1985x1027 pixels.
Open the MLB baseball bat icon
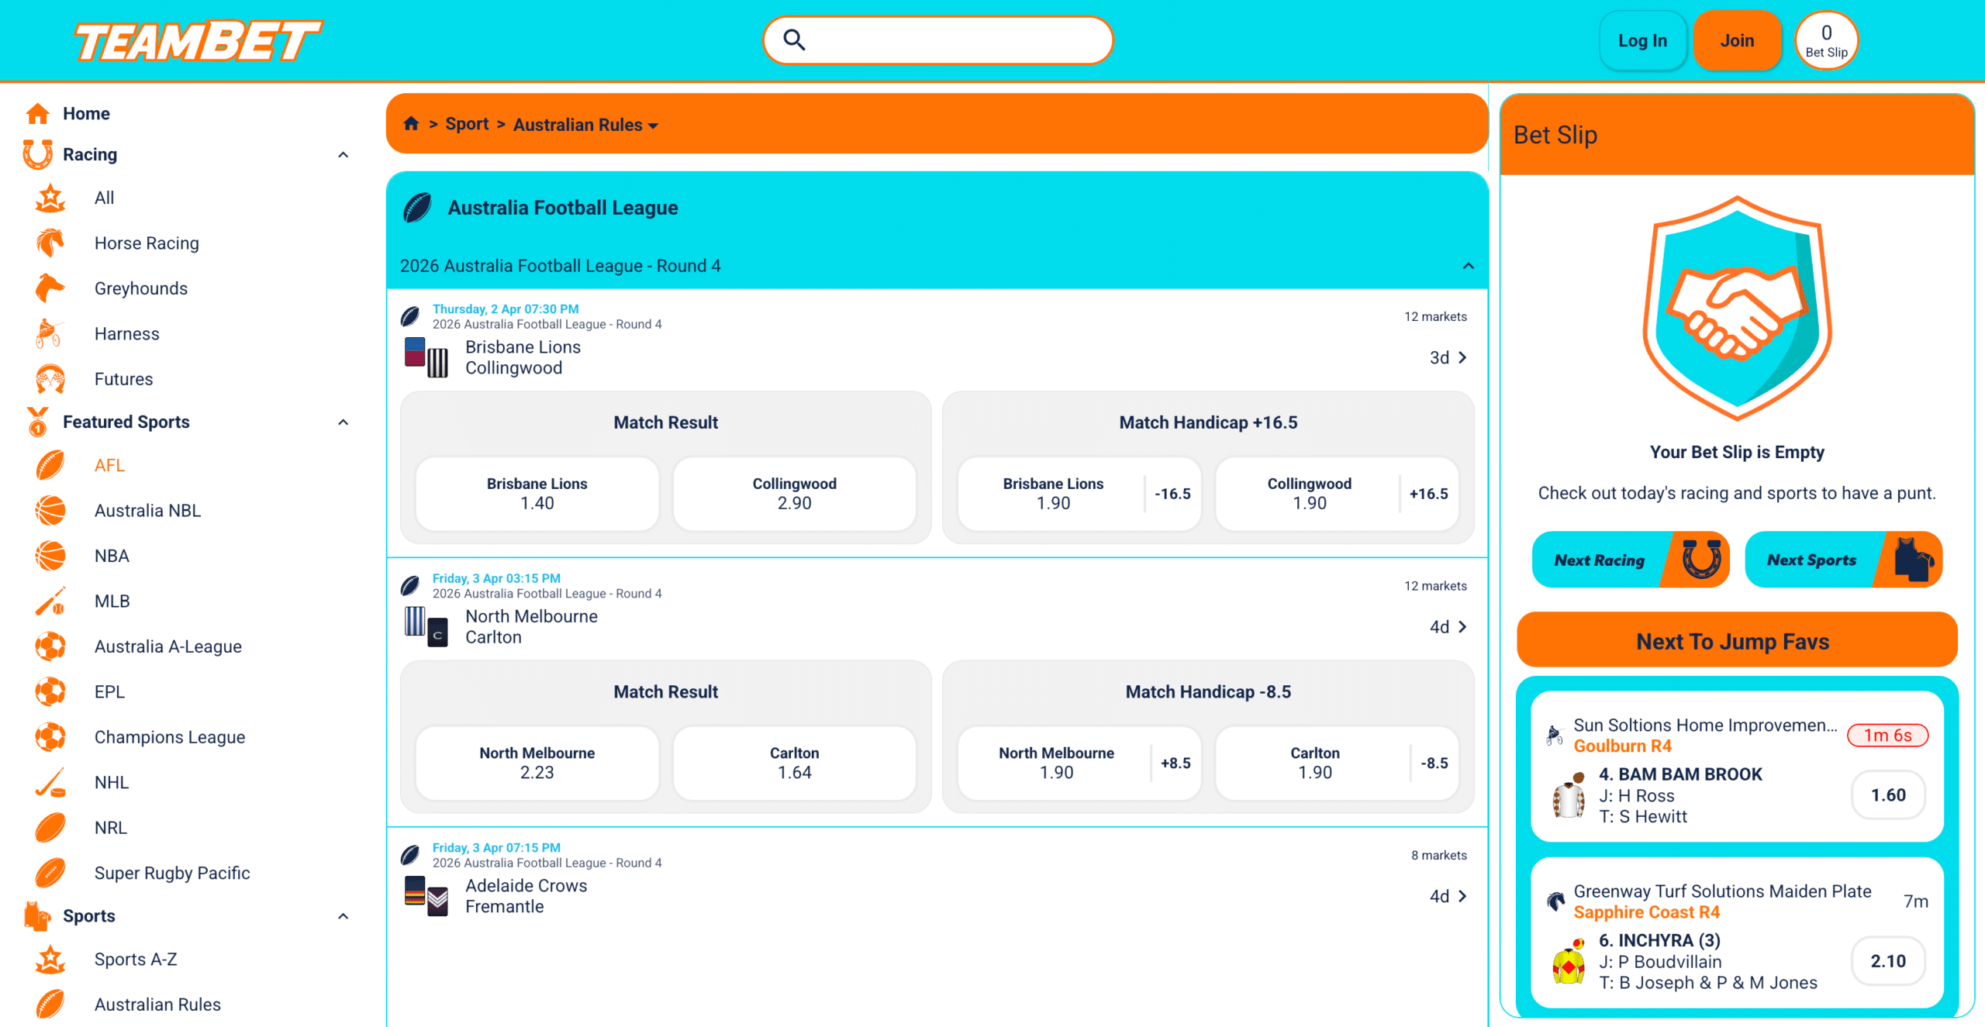click(50, 601)
